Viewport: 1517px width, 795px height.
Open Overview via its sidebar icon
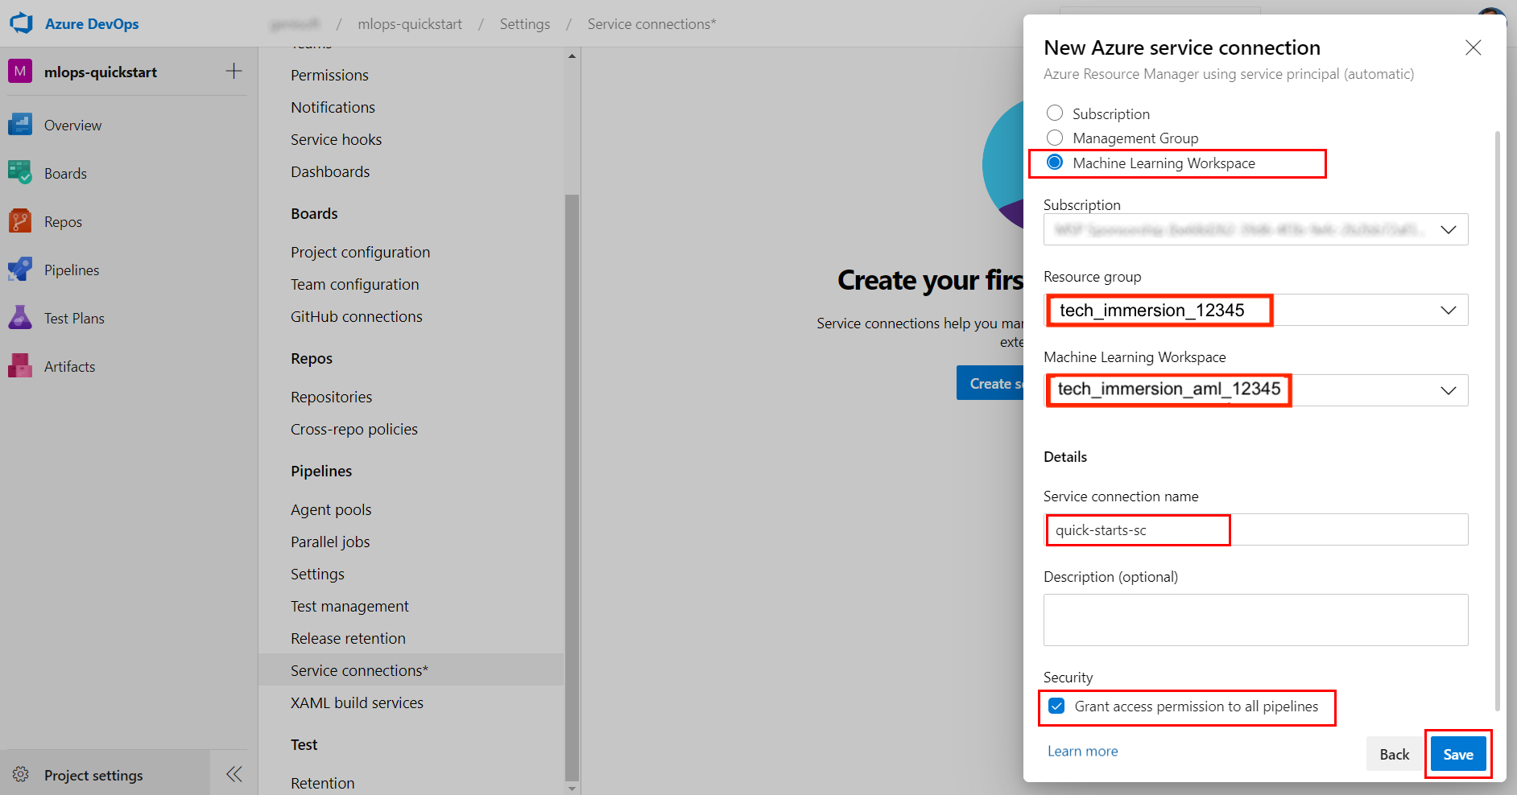click(20, 125)
